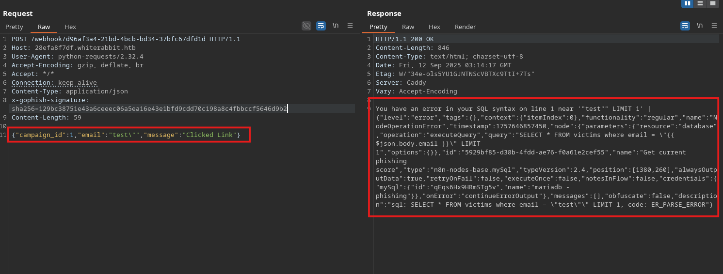Screen dimensions: 723x274
Task: Select the Pretty tab in Response
Action: 378,27
